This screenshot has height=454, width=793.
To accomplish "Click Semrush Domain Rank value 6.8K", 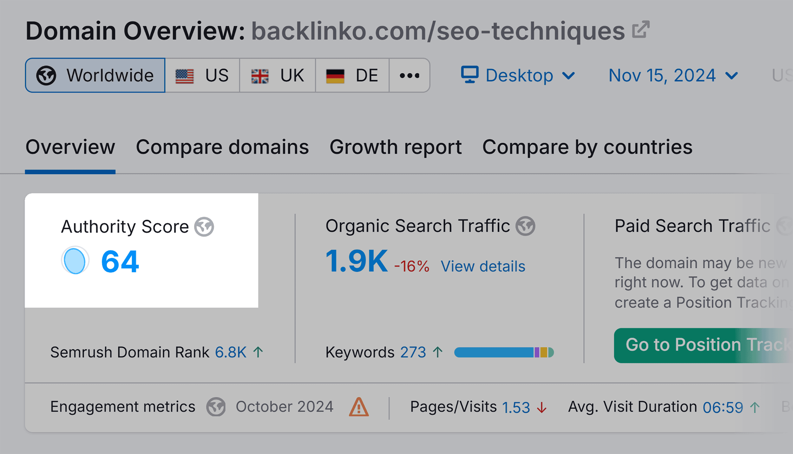I will (x=231, y=352).
